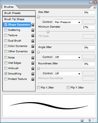
Task: Click the Angle Jitter slider handle
Action: (38, 52)
